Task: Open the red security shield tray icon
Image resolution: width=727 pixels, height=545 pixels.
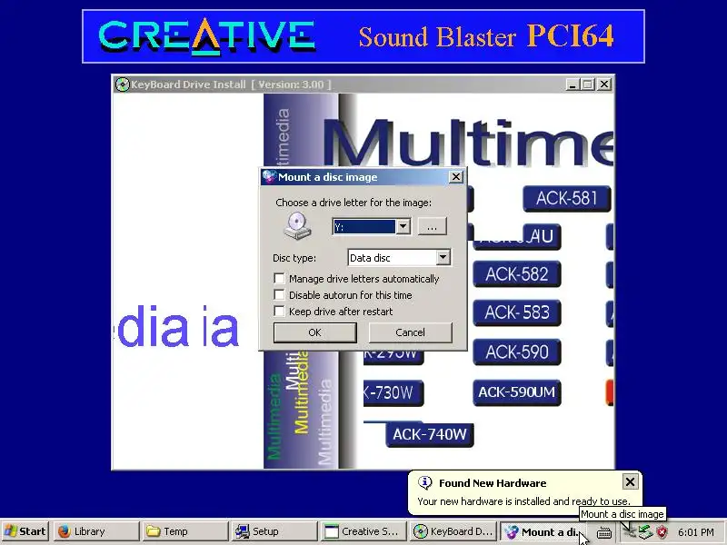Action: pyautogui.click(x=662, y=531)
